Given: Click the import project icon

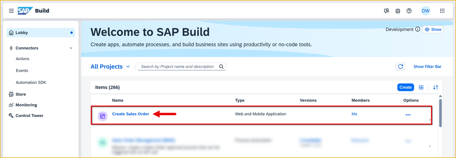Looking at the screenshot, I should pyautogui.click(x=421, y=87).
